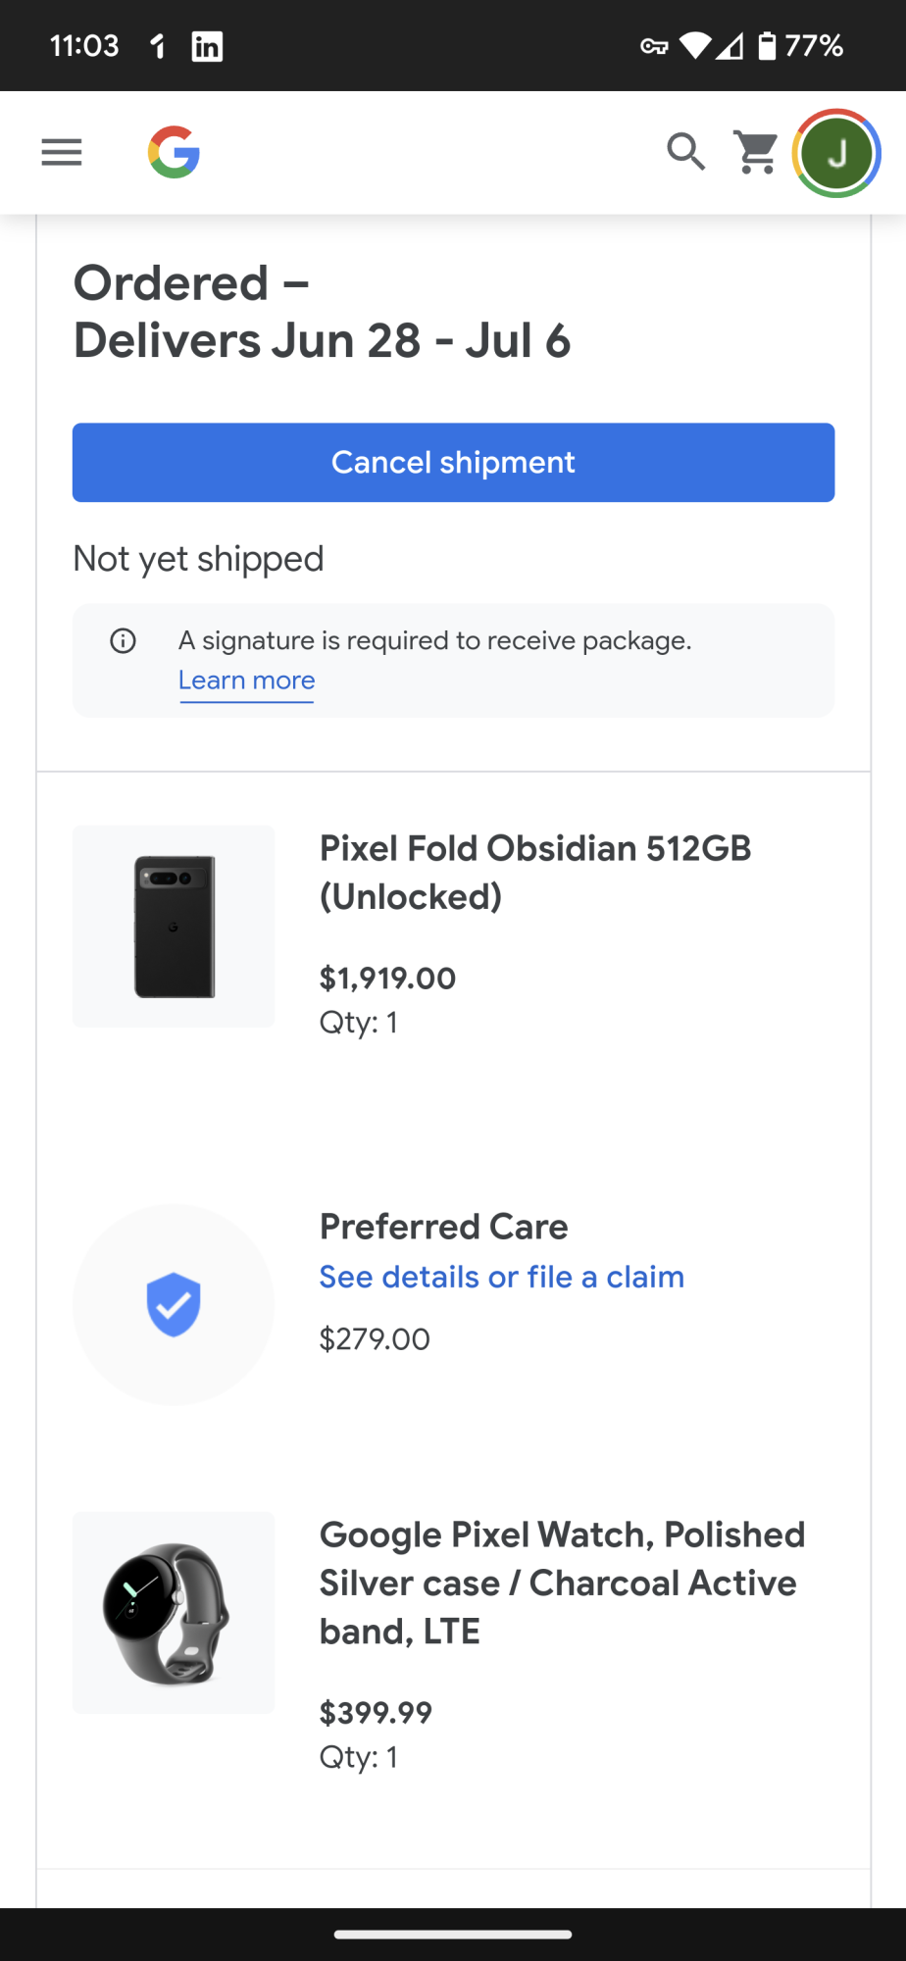
Task: Tap the signature info icon
Action: point(124,641)
